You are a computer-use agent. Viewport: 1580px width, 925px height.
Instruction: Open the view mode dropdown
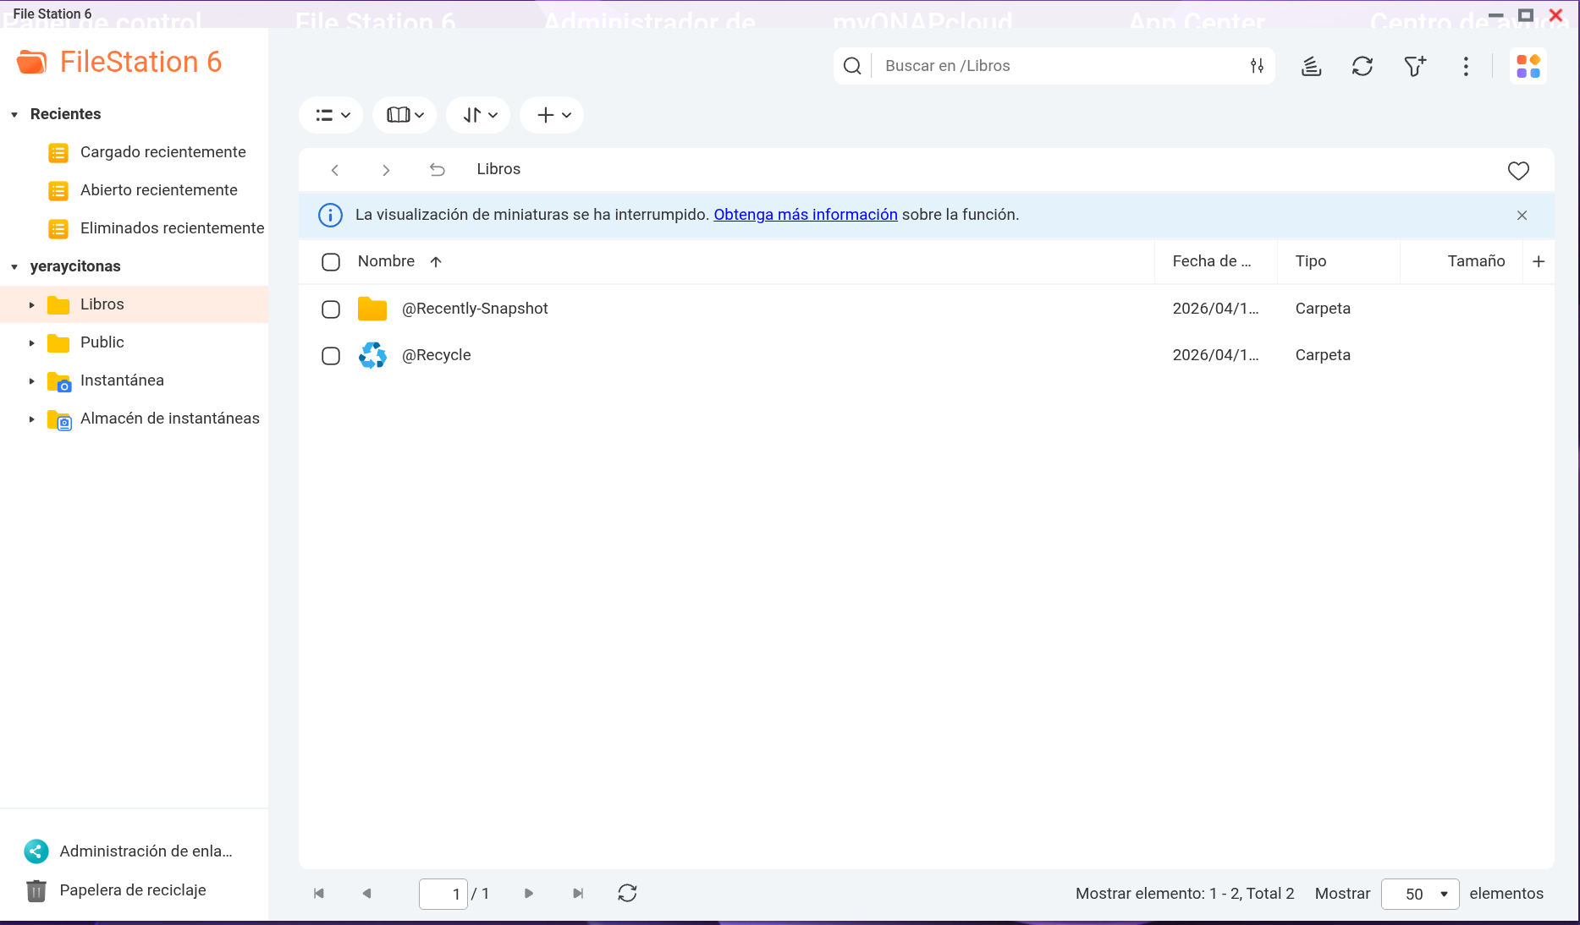[x=331, y=115]
